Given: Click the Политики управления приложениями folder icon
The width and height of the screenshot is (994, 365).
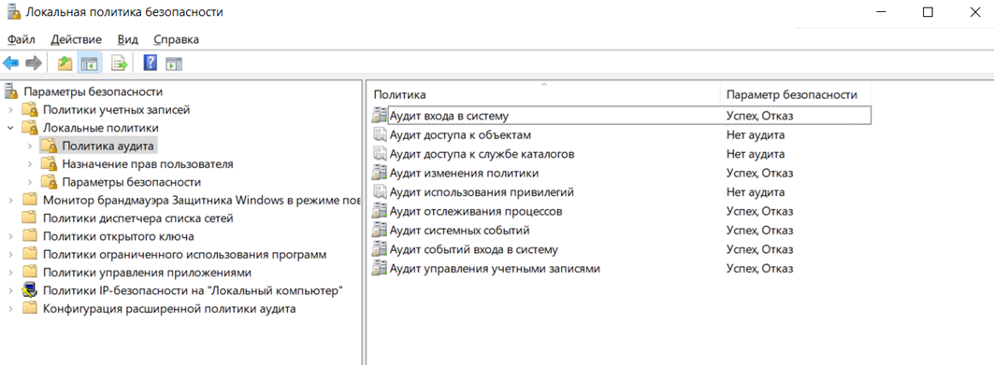Looking at the screenshot, I should 29,273.
